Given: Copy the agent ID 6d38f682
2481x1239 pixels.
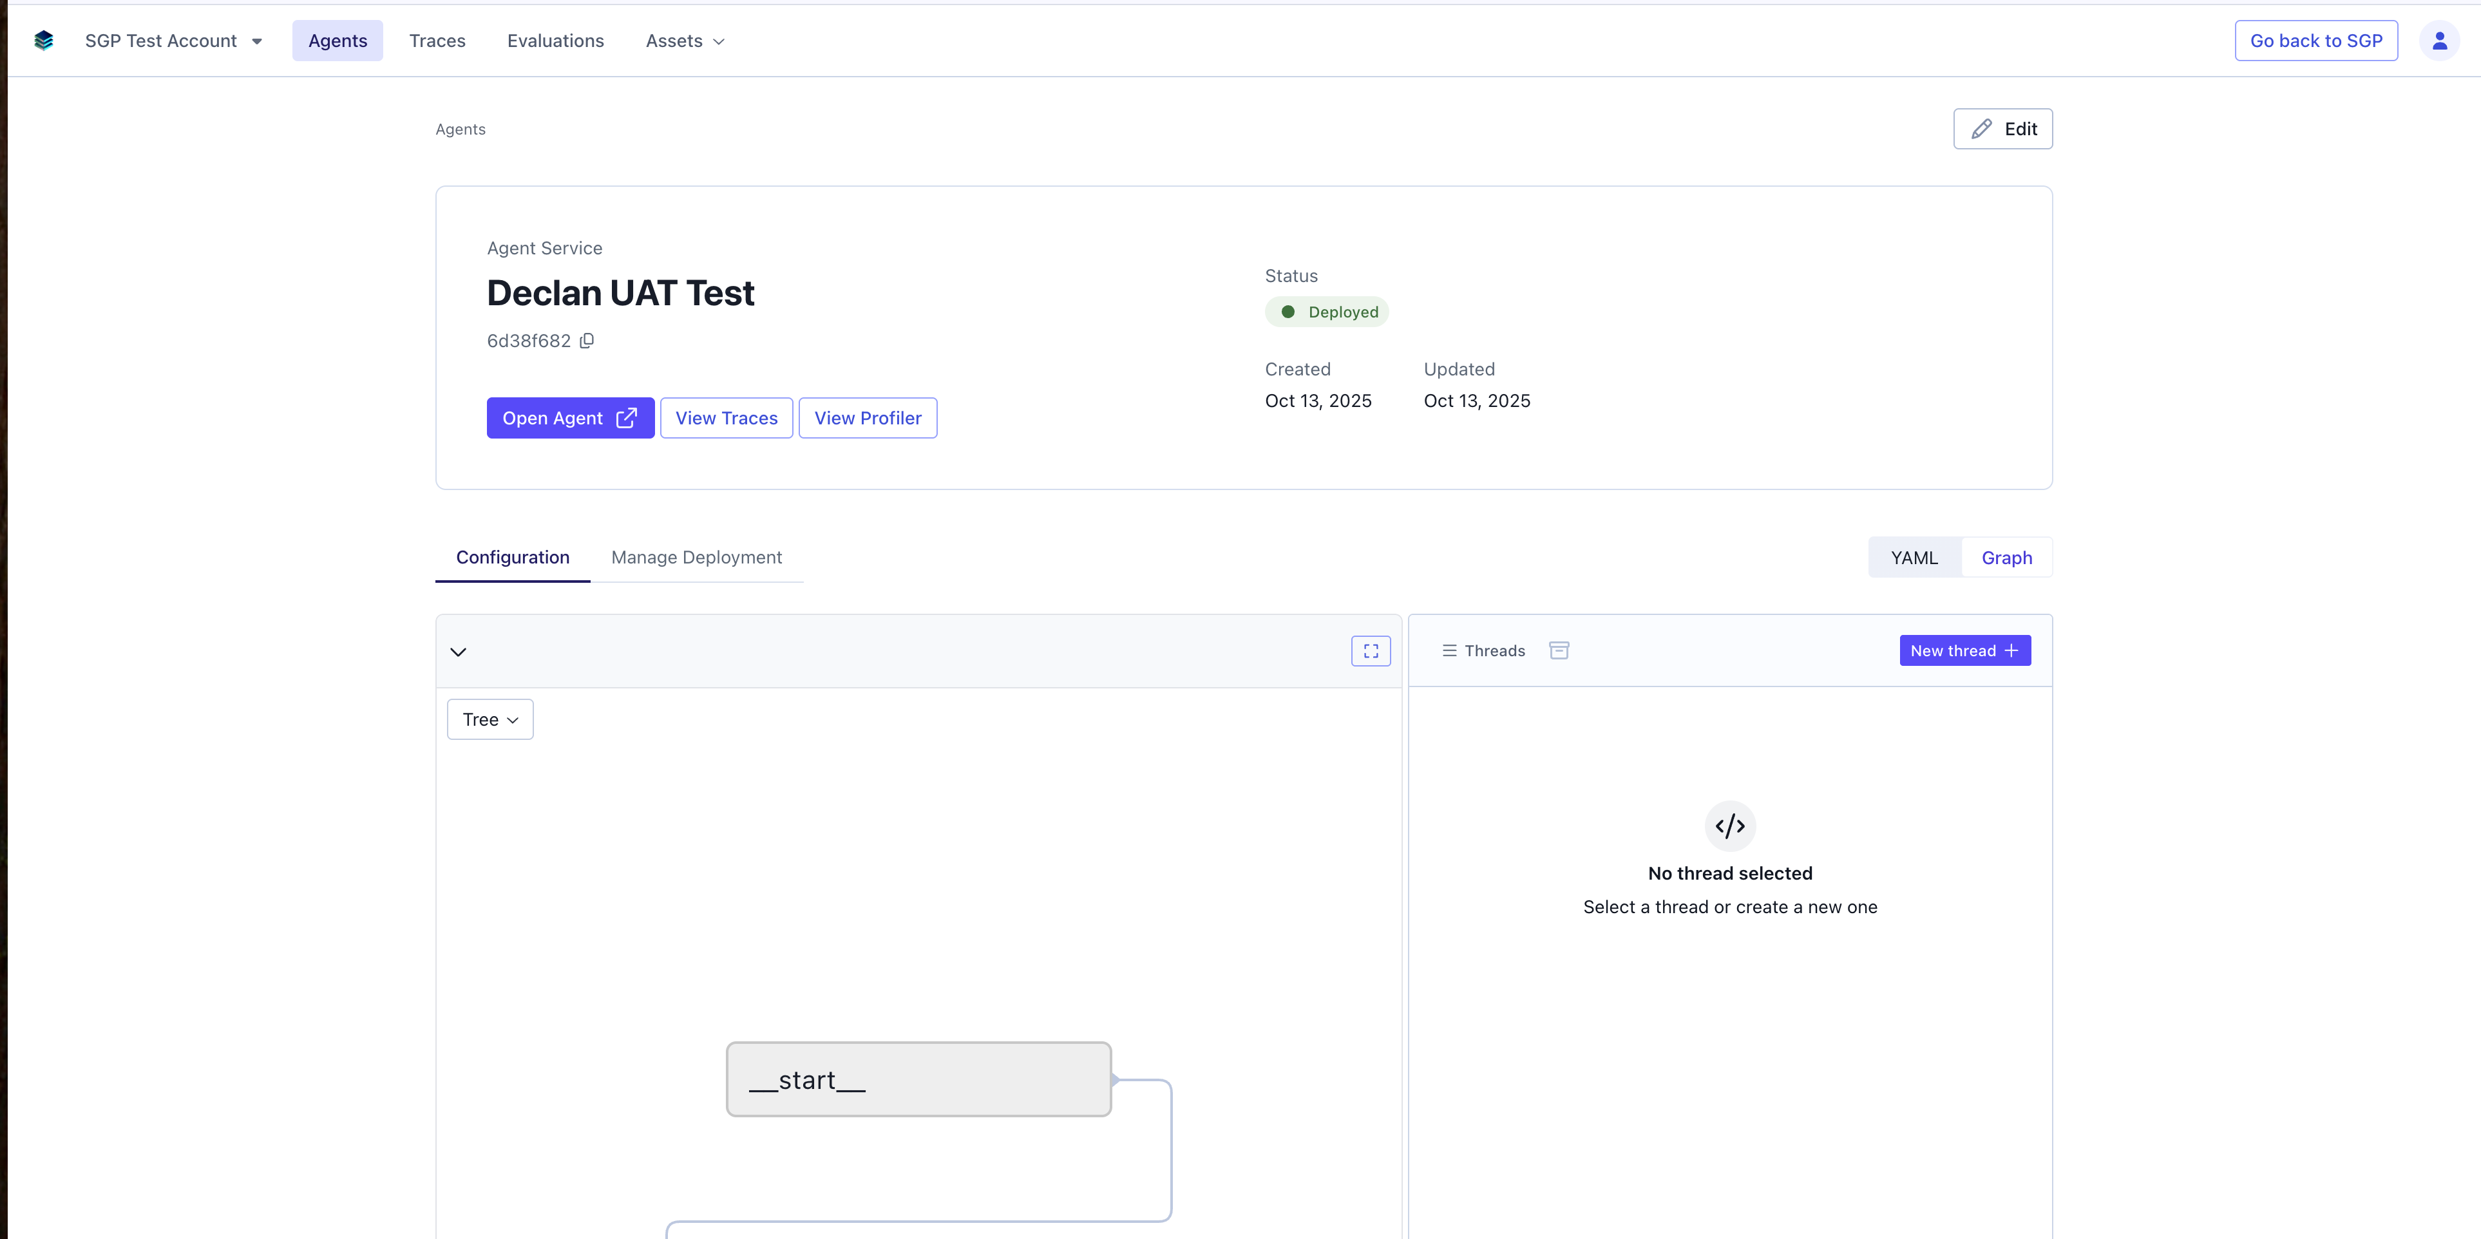Looking at the screenshot, I should [587, 341].
